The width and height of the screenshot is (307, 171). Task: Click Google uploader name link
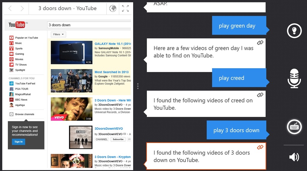[x=103, y=77]
